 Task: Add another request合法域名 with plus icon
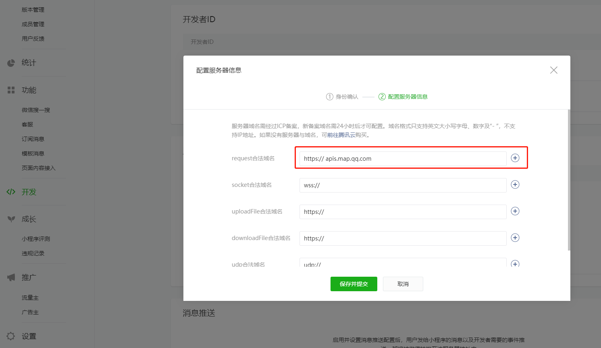(x=515, y=158)
